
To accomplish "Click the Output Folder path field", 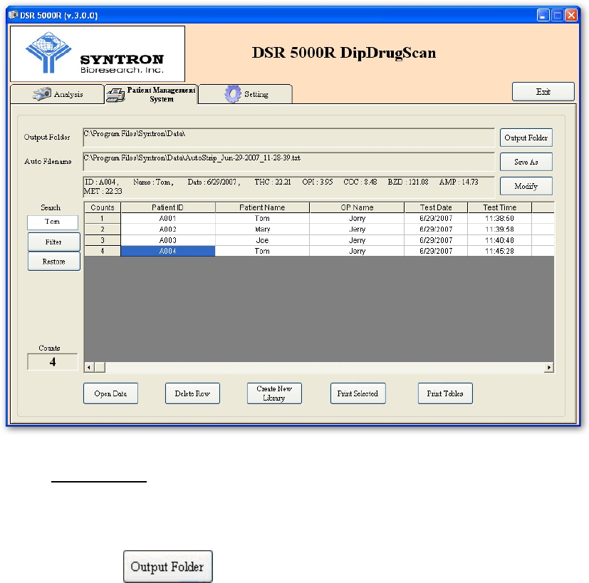I will 288,138.
